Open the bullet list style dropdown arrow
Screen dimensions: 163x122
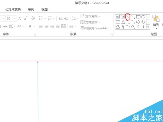click(x=45, y=18)
